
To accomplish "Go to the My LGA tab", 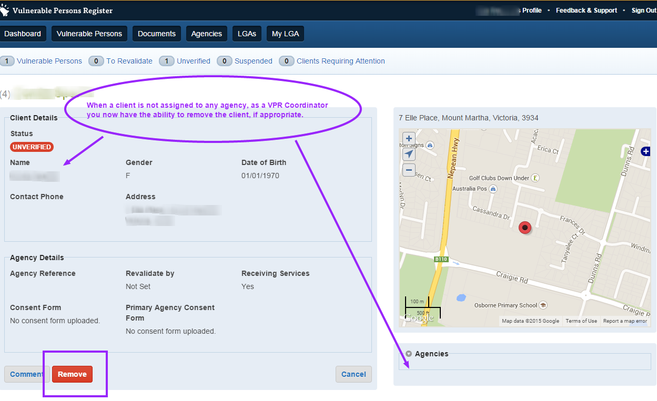I will click(285, 34).
